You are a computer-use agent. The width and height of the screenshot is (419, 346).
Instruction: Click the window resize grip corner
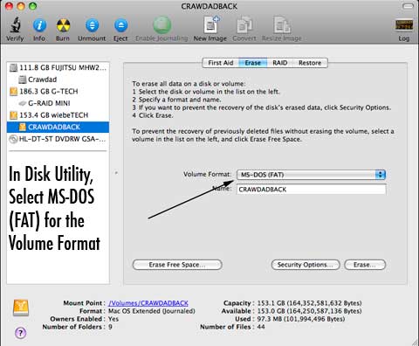[415, 342]
